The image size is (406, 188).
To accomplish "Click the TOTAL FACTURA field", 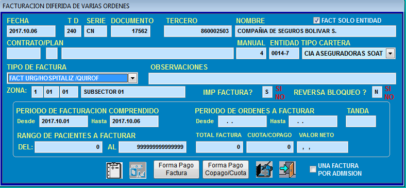I will [x=219, y=147].
